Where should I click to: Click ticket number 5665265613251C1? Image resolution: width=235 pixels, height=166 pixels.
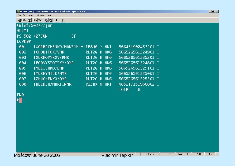136,68
